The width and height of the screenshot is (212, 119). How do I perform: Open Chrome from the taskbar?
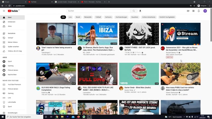pyautogui.click(x=57, y=117)
